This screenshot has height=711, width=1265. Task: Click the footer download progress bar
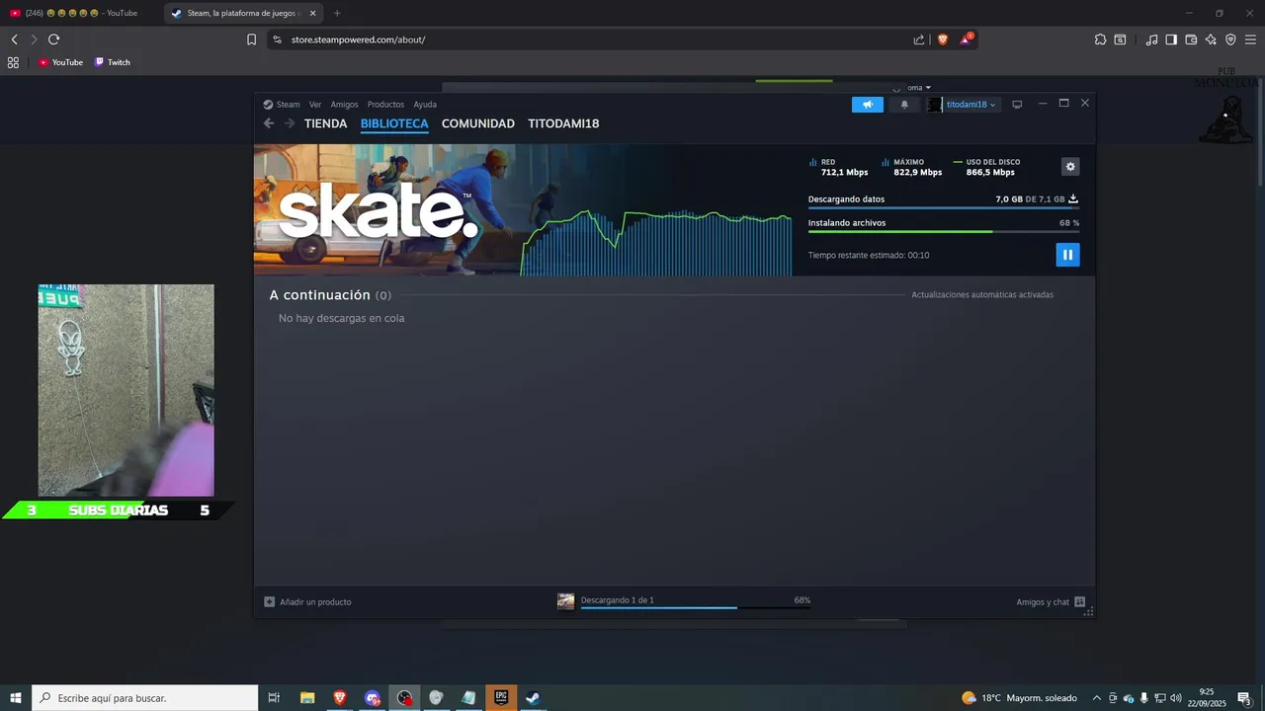click(695, 607)
